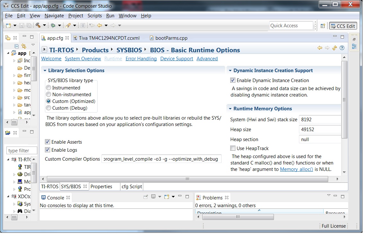Maximize the editor area

(342, 37)
